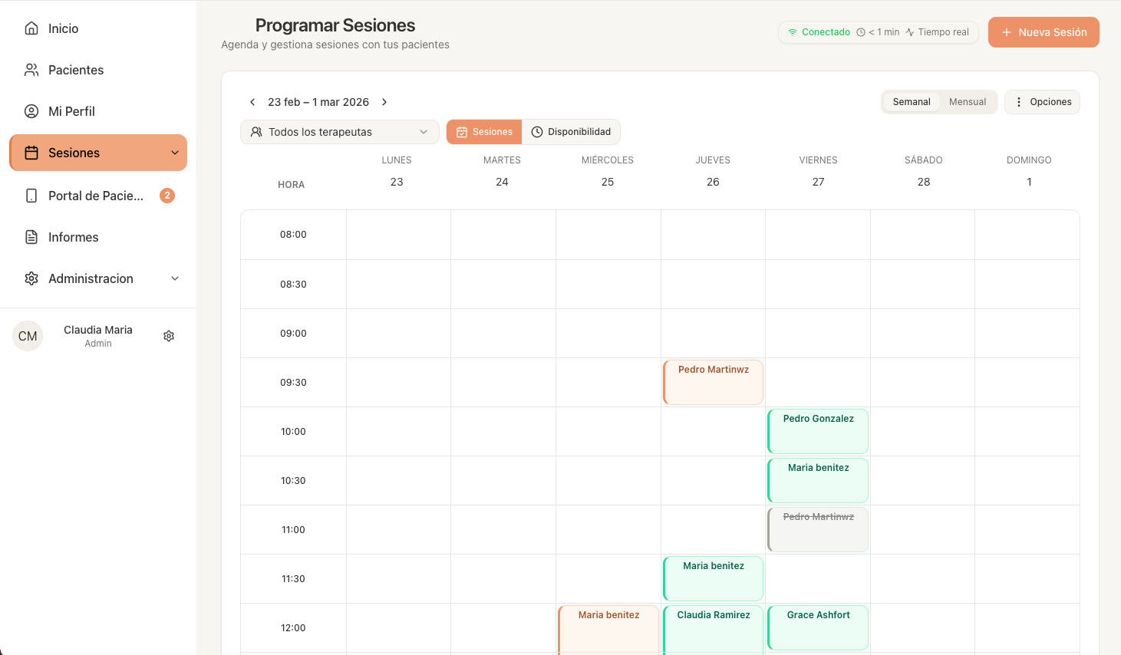1121x655 pixels.
Task: Switch to Mensual view
Action: (x=967, y=102)
